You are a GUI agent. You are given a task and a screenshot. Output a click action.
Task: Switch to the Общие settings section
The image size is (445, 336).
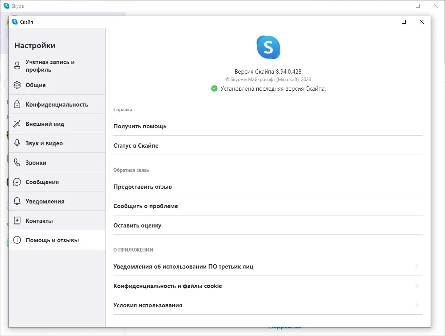(57, 85)
